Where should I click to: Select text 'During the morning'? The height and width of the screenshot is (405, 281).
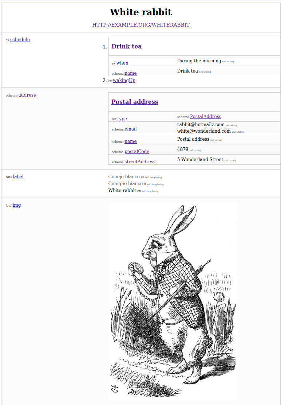[199, 61]
